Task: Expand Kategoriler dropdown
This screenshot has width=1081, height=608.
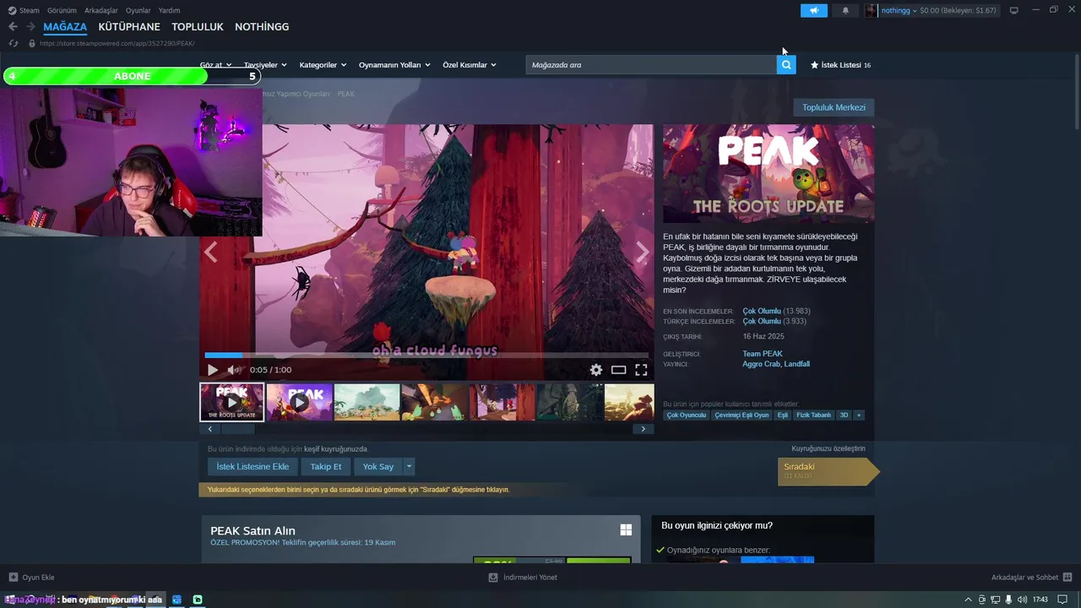Action: pyautogui.click(x=323, y=65)
